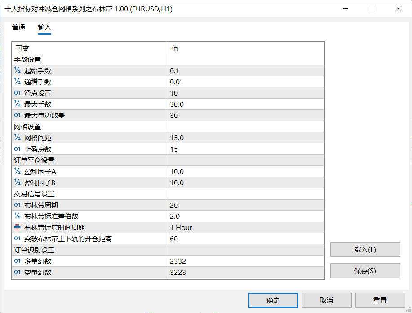Edit the 布林带周期 value 20
The height and width of the screenshot is (313, 412).
click(x=246, y=205)
